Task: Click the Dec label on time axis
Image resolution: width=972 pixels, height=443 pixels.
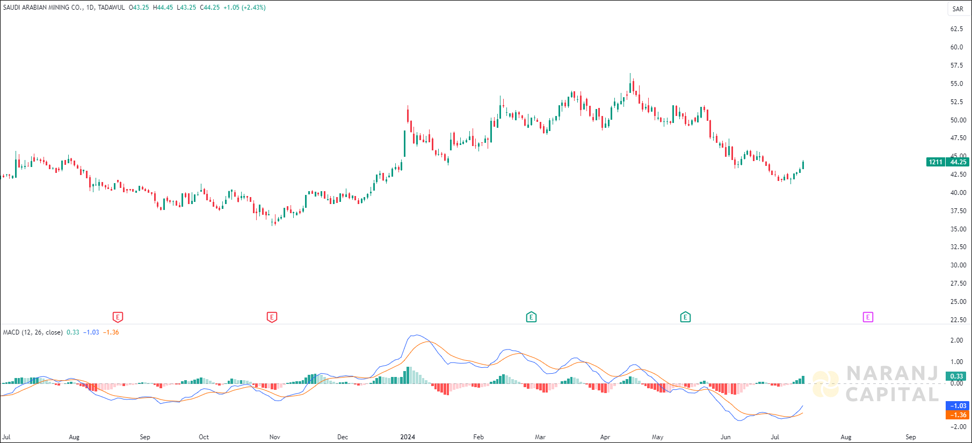Action: pos(343,437)
